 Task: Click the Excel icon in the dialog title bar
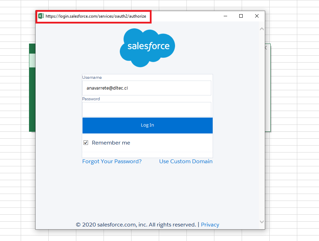point(41,16)
